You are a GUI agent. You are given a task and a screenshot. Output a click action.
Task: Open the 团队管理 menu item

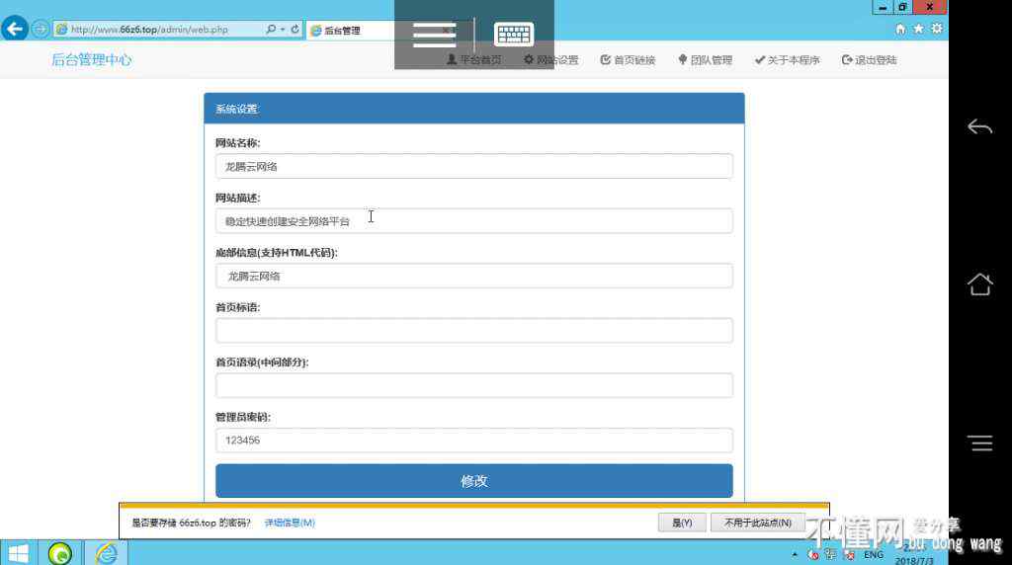pyautogui.click(x=705, y=60)
